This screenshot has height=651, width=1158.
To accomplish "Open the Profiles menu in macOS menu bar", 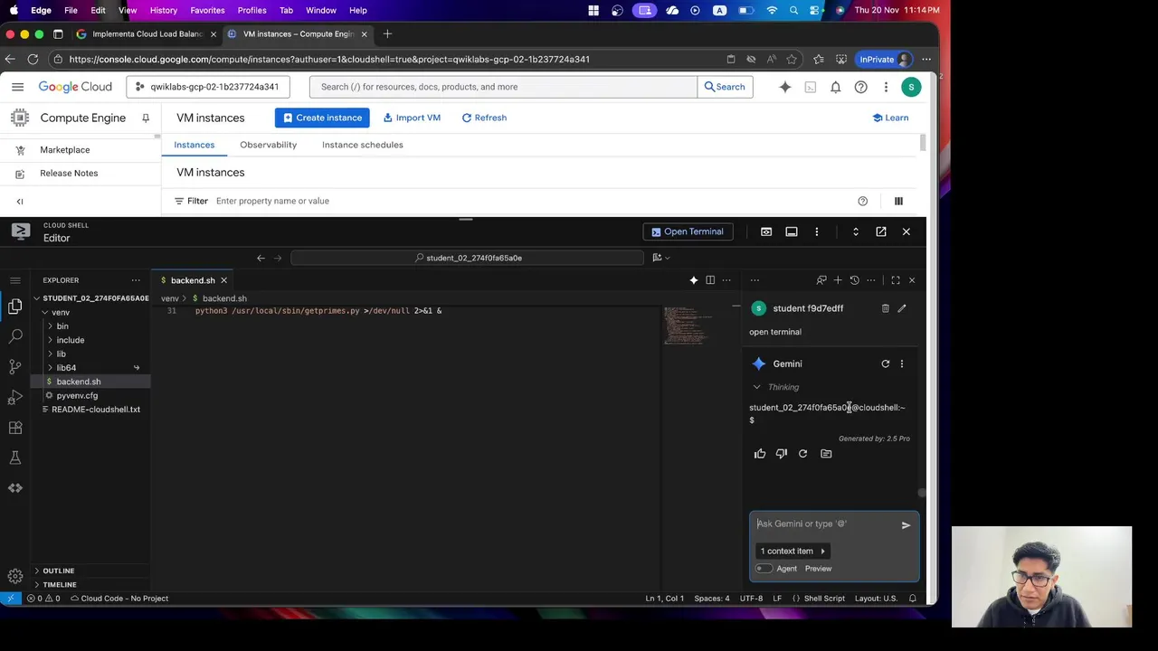I will (252, 10).
